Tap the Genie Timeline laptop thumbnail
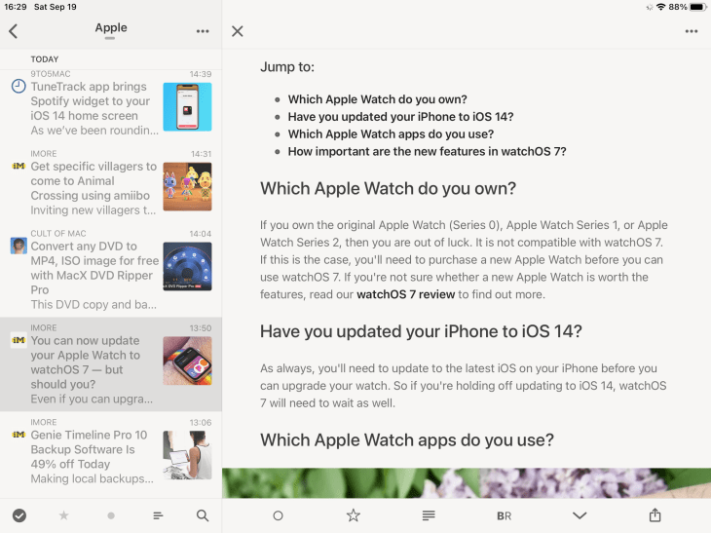 [x=187, y=455]
